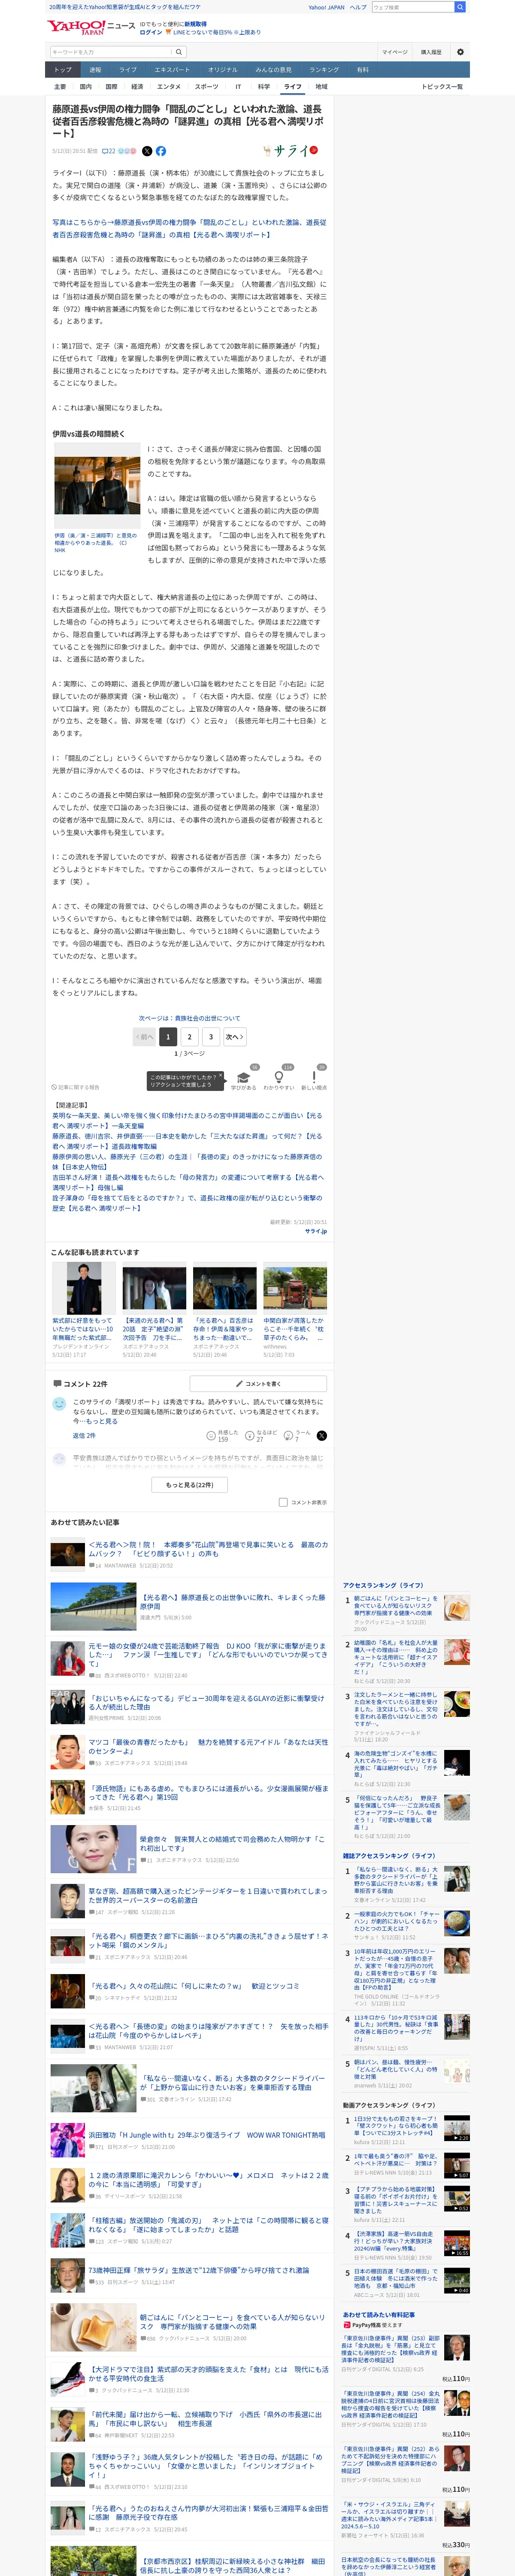
Task: Go to article page 3
Action: [x=211, y=1037]
